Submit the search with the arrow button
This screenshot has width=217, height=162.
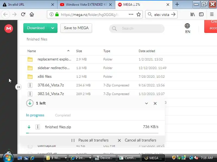pyautogui.click(x=173, y=14)
